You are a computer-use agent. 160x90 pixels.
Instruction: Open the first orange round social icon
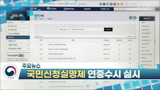tap(118, 4)
